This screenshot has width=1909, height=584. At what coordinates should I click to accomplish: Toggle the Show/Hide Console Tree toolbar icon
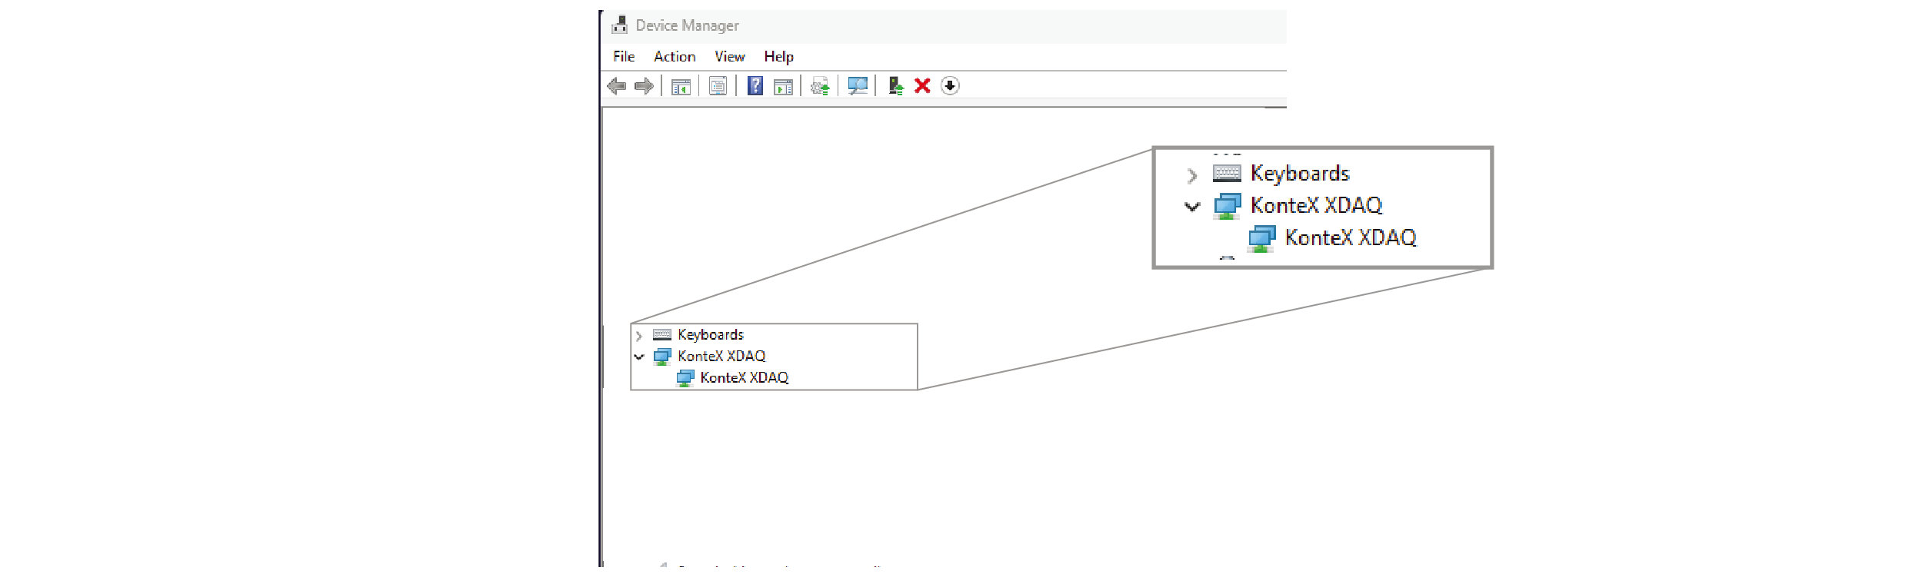(x=681, y=86)
